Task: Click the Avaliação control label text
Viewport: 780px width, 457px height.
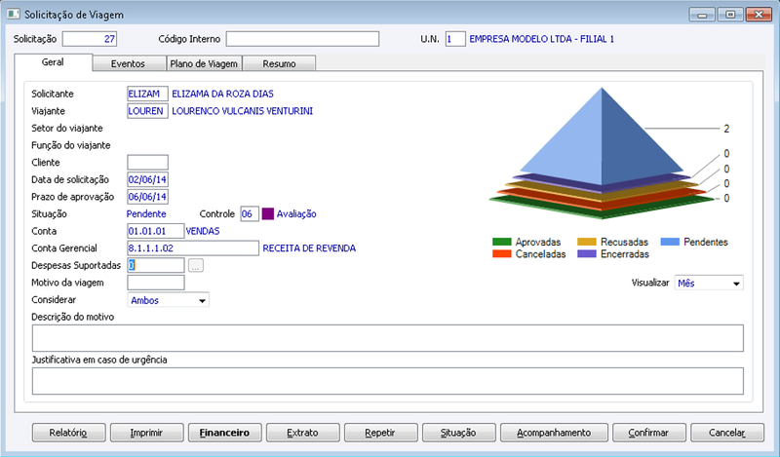Action: [296, 214]
